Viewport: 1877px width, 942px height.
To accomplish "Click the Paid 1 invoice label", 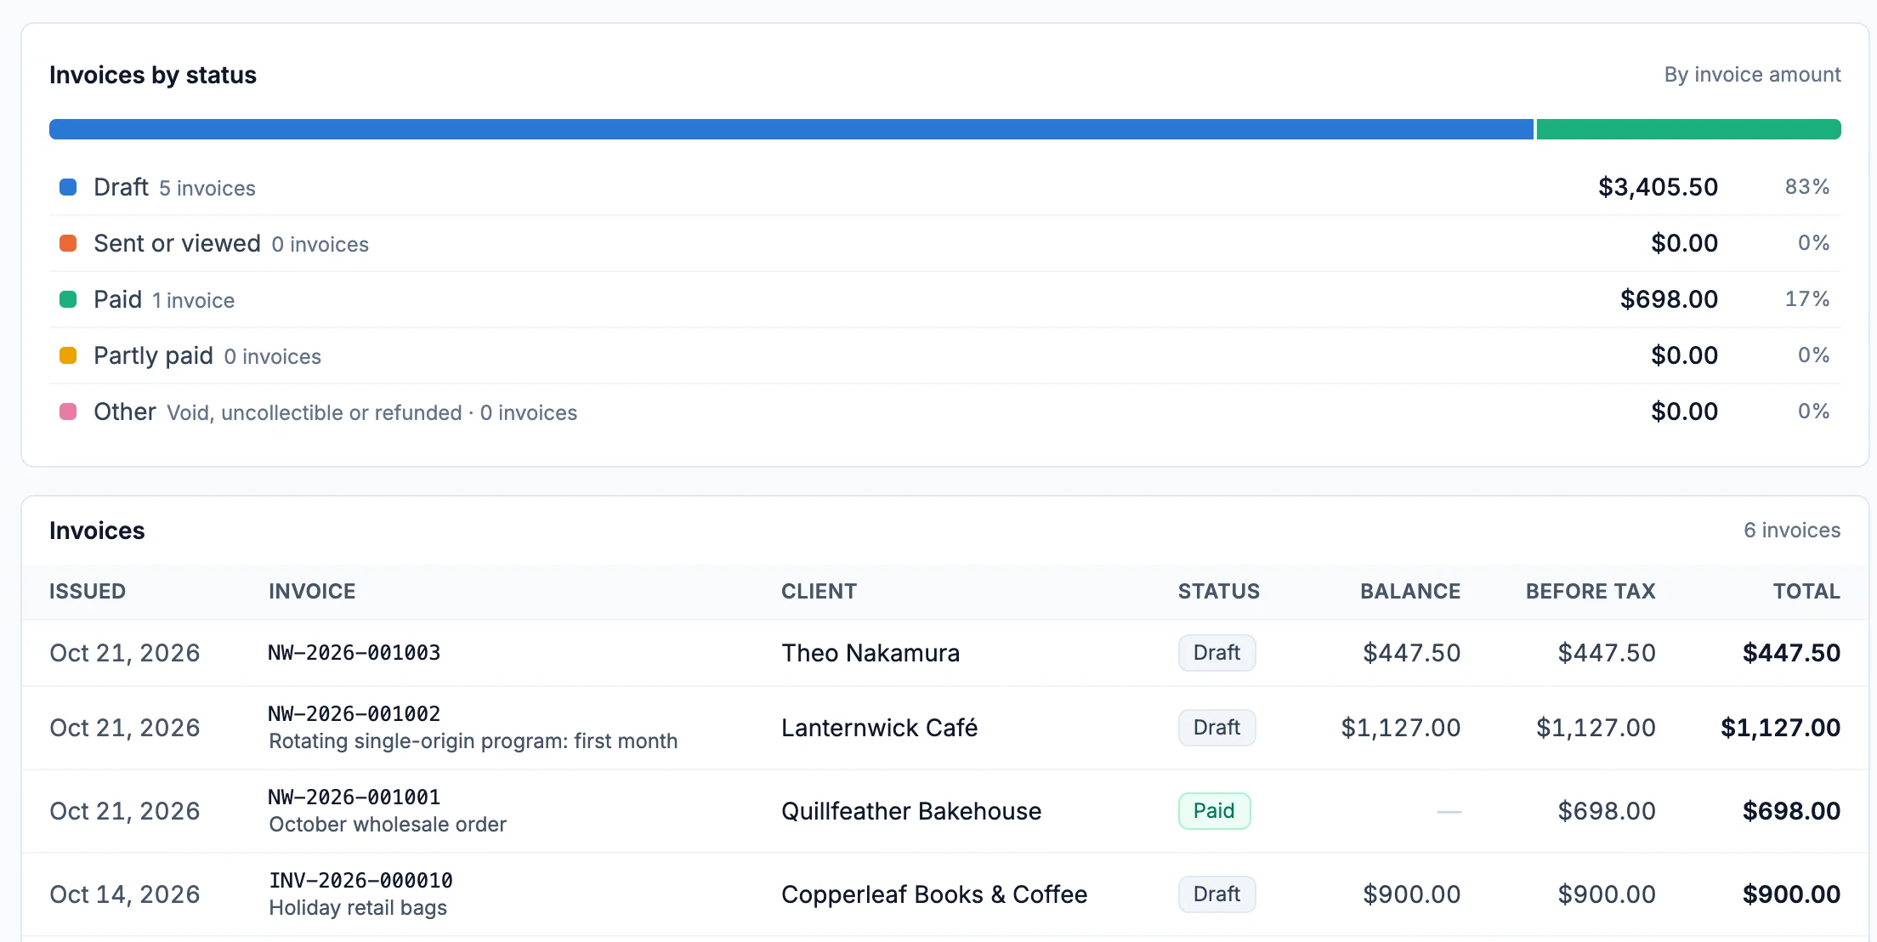I will 164,299.
